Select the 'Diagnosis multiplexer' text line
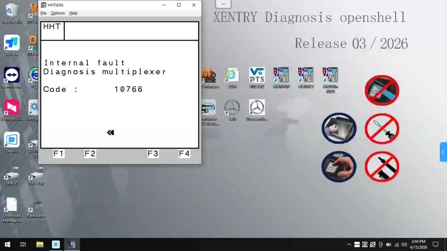 (105, 72)
